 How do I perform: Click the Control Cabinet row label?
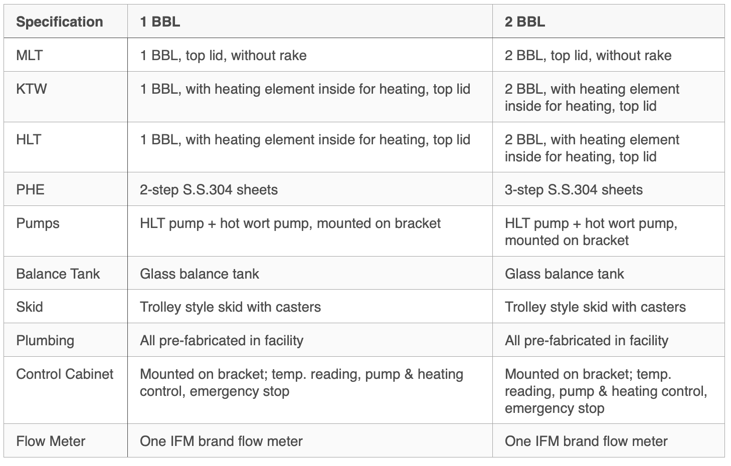(x=65, y=374)
